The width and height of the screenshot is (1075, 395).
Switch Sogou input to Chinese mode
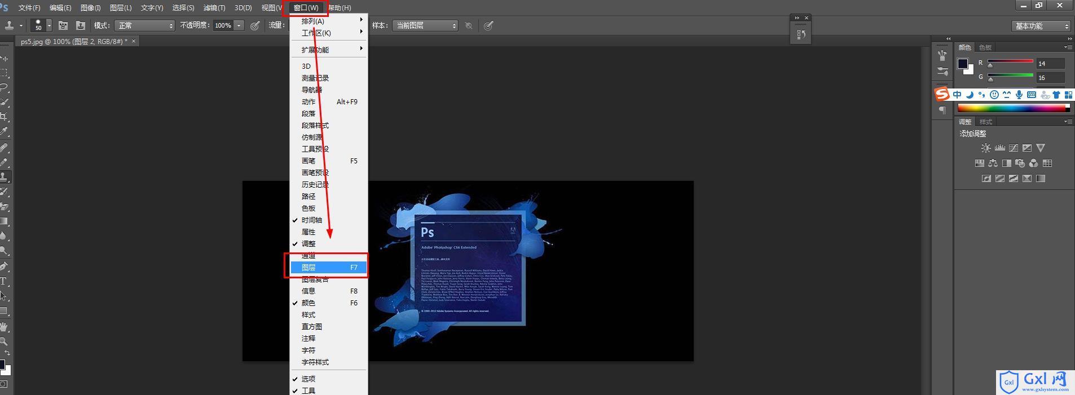(957, 95)
